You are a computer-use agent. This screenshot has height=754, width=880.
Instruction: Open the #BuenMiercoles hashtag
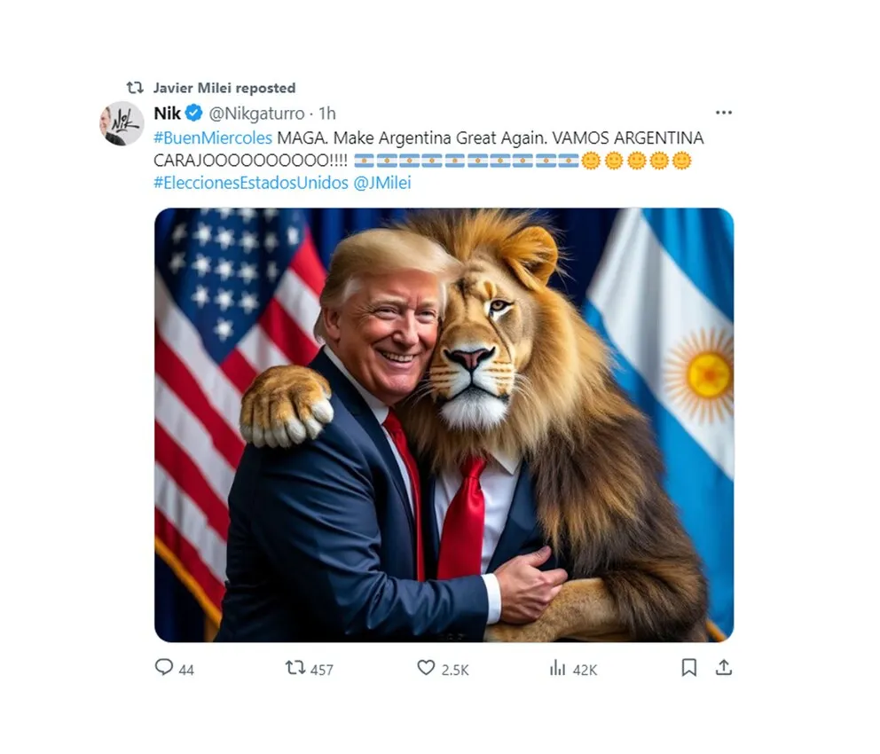point(213,137)
